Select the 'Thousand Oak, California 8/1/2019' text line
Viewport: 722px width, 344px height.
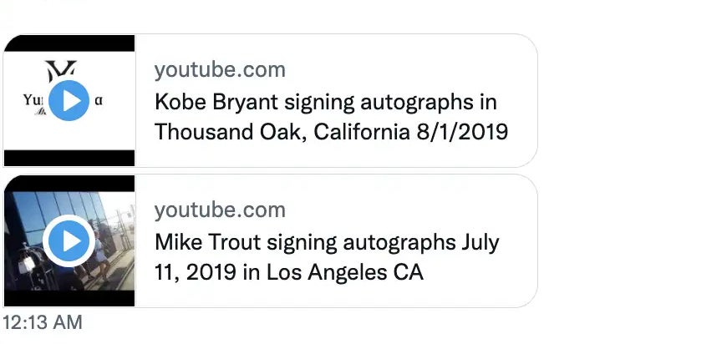pyautogui.click(x=331, y=132)
